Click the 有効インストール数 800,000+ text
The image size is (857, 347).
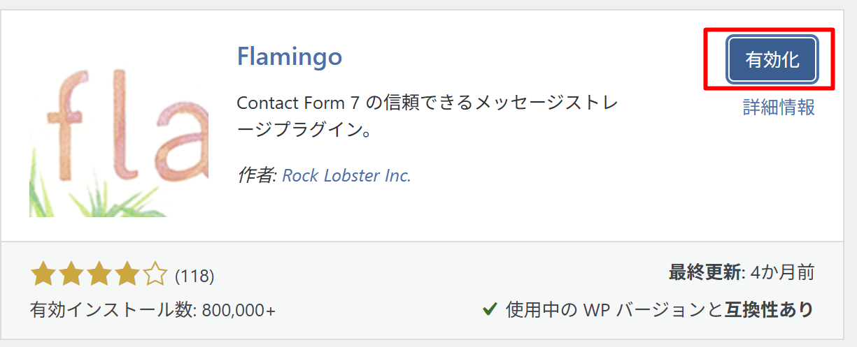153,309
